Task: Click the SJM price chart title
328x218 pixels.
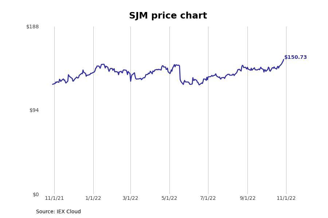Action: (168, 16)
